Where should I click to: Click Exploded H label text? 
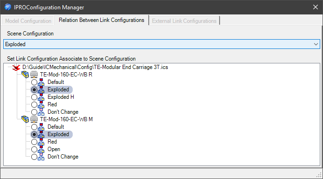point(61,97)
